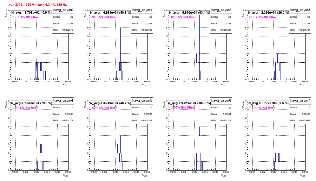Screen dimensions: 316x181
Task: Click RMS value 0.0001328 in havg_asym2 box
Action: pos(226,30)
